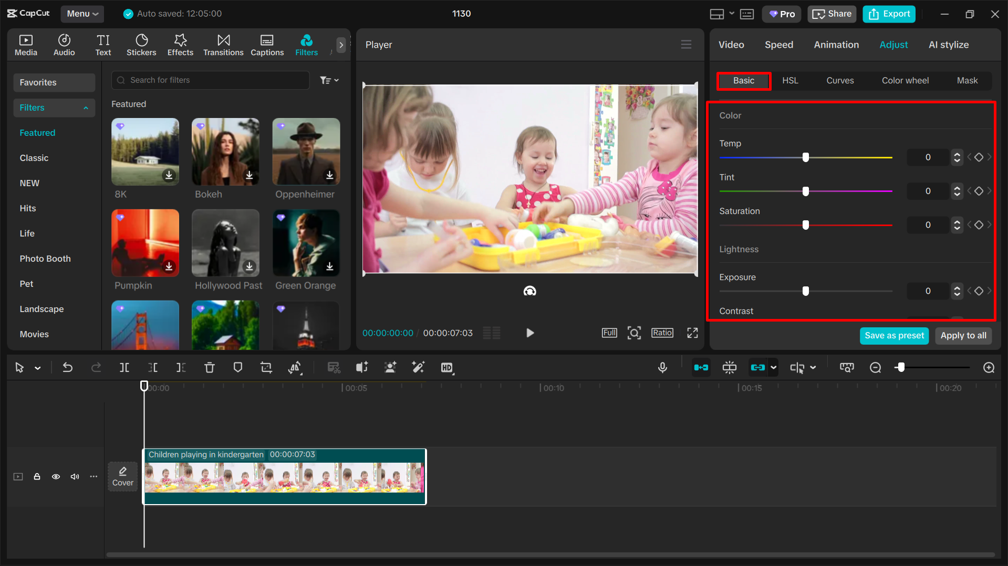
Task: Toggle auto ripple on the timeline
Action: [701, 367]
